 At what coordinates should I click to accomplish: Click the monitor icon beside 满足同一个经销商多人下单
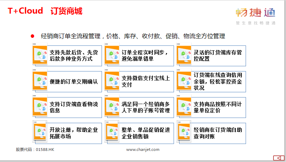[112, 105]
